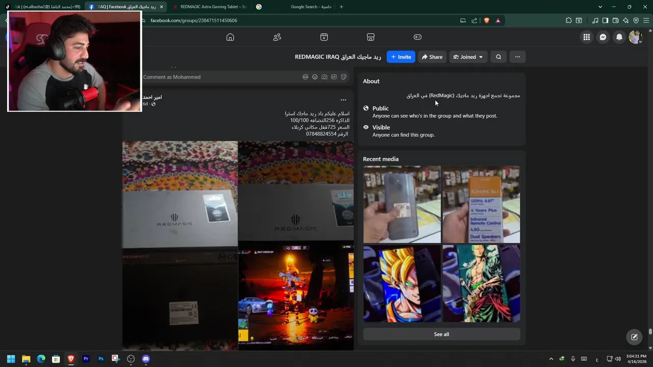Open the Zoro artwork media thumbnail
Image resolution: width=653 pixels, height=367 pixels.
[481, 283]
